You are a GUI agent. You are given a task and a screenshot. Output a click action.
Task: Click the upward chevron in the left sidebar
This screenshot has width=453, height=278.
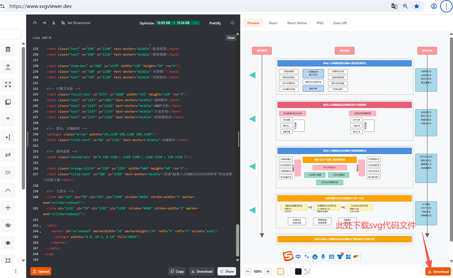[x=8, y=190]
